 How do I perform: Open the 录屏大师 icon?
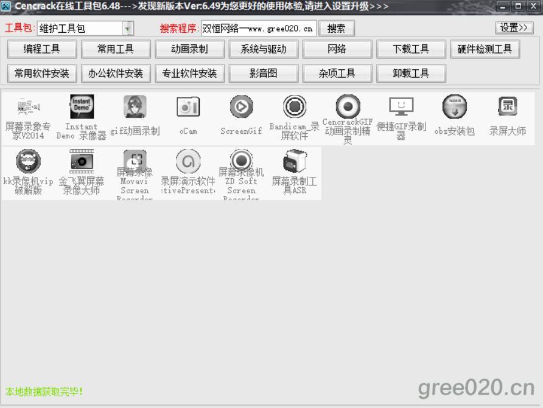tap(507, 108)
